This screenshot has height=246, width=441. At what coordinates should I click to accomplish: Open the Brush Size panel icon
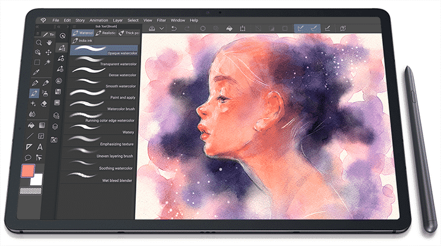60,69
